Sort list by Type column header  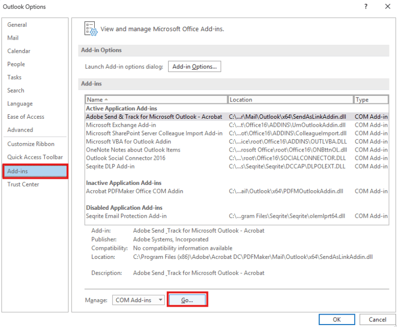(370, 99)
